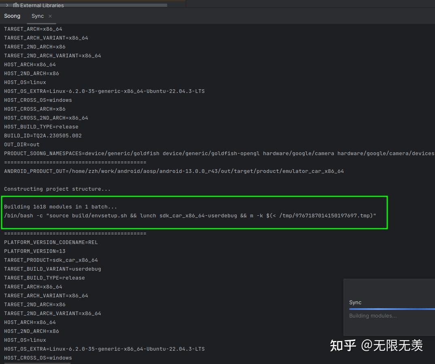435x364 pixels.
Task: Select the ANDROID_PRODUCT_OUT path line
Action: (174, 171)
